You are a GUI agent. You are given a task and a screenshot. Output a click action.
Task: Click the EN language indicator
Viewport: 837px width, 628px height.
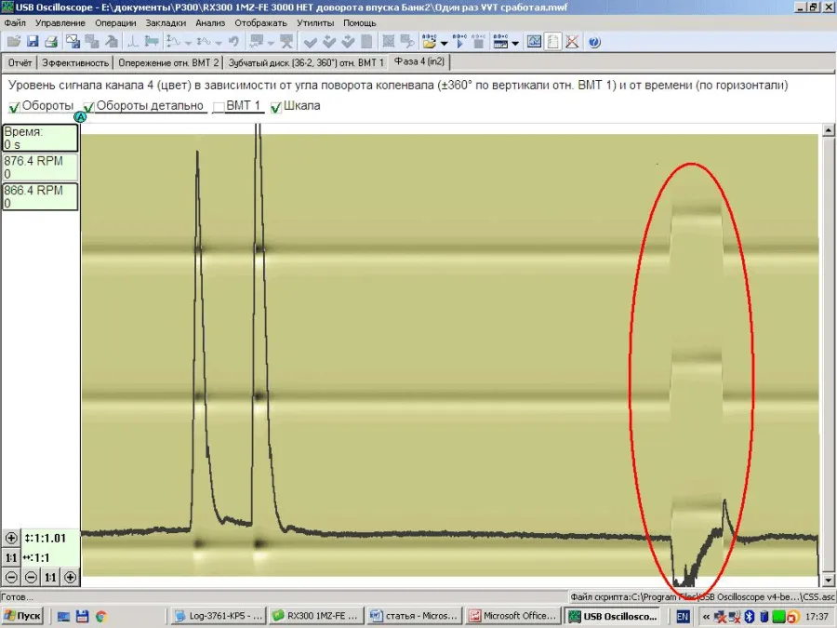point(683,616)
